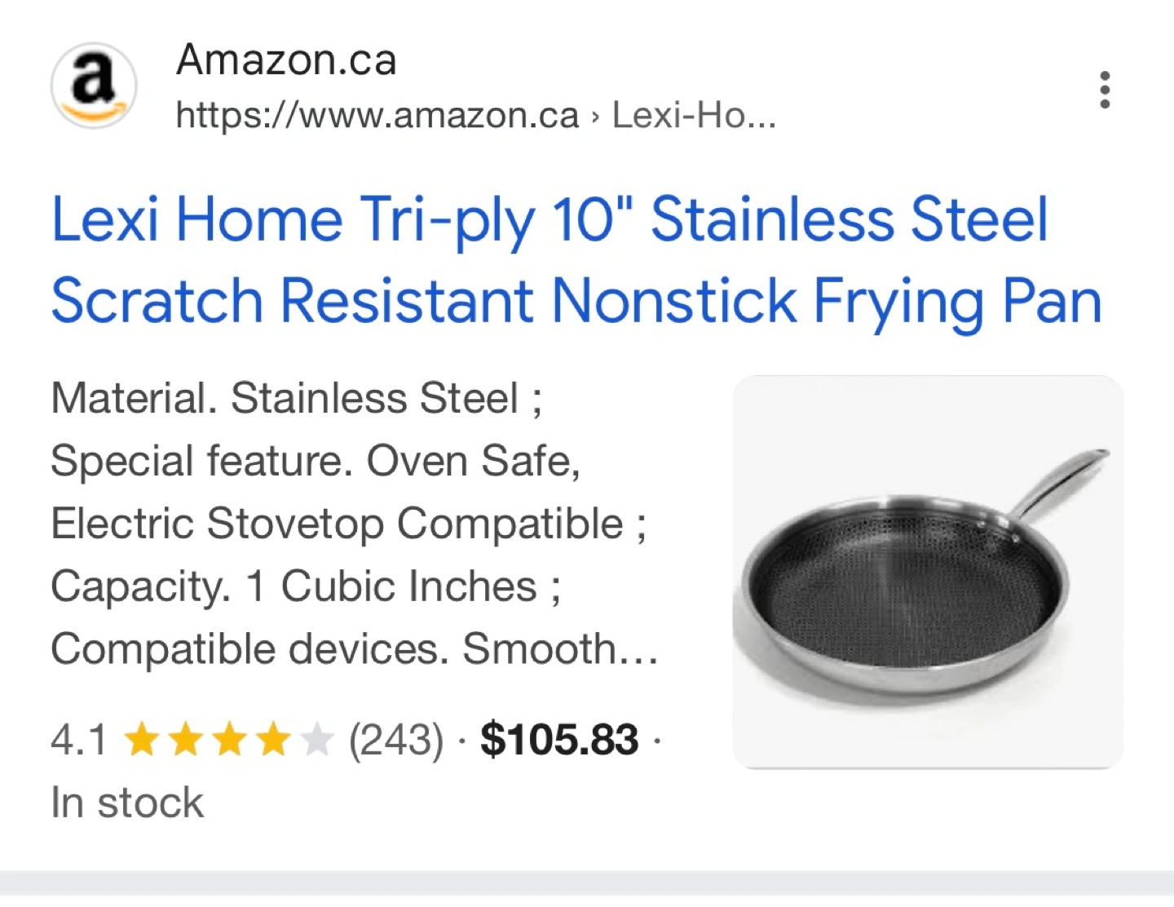Click the first gold rating star
The height and width of the screenshot is (907, 1174).
143,740
